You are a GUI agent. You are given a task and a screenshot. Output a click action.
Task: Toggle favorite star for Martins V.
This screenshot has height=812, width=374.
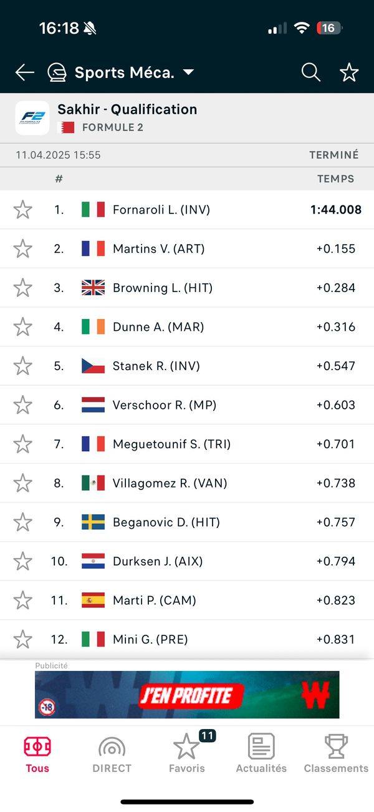23,249
